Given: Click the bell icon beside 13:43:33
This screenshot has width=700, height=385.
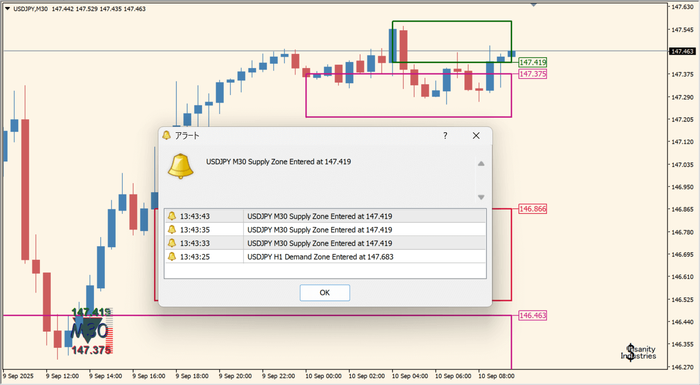Looking at the screenshot, I should [172, 243].
